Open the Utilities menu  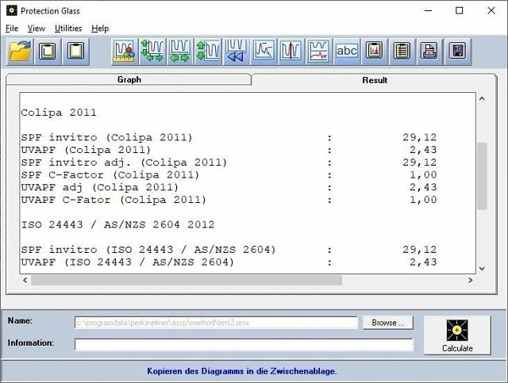tap(68, 29)
